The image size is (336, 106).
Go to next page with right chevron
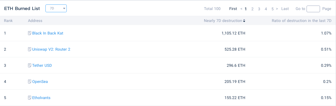click(277, 9)
